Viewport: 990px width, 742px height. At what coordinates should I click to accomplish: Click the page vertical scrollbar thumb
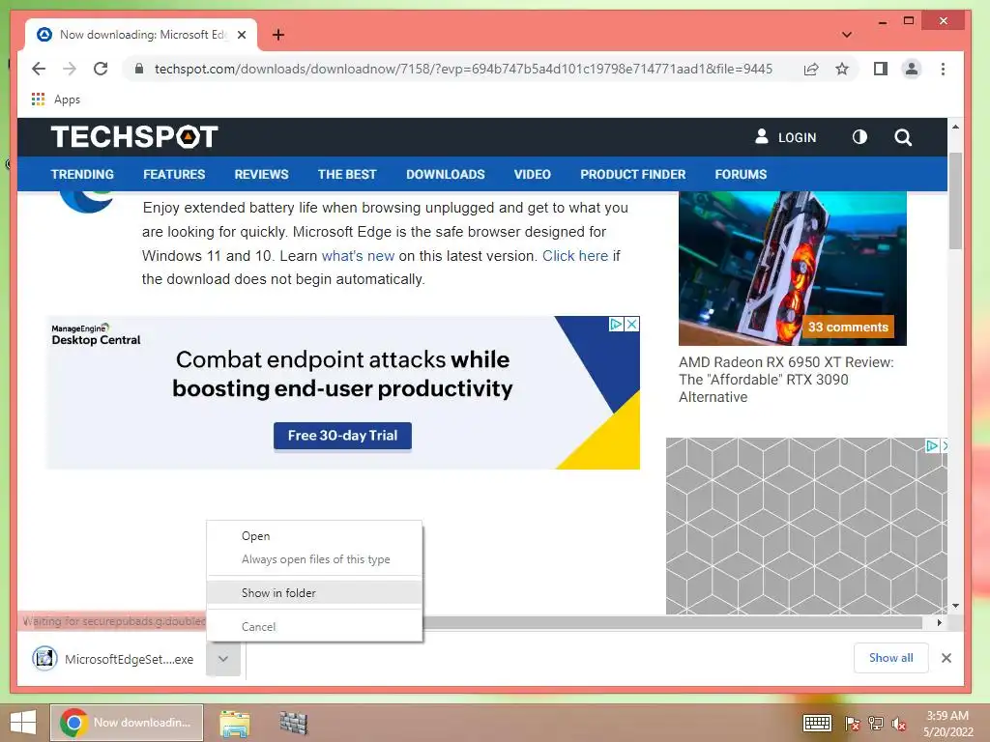click(955, 201)
